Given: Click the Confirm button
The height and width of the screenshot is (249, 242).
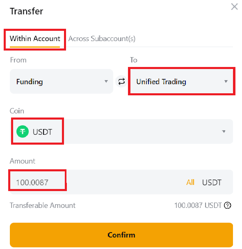Looking at the screenshot, I should (x=121, y=235).
